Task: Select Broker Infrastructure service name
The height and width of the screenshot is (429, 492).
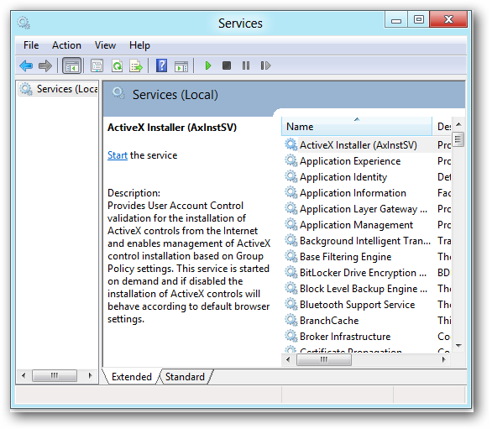Action: click(x=345, y=337)
